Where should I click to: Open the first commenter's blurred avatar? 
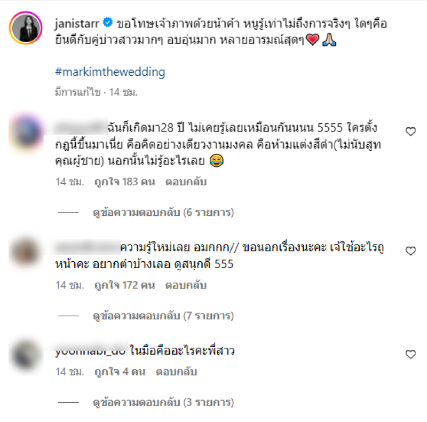[x=26, y=133]
